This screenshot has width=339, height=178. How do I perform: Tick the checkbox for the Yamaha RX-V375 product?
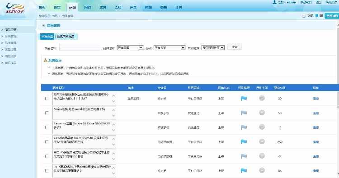click(x=47, y=142)
